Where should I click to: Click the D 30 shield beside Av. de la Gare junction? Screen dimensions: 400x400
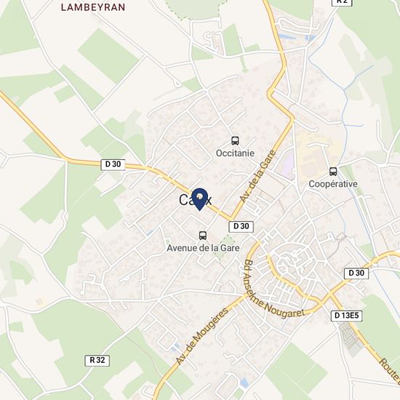point(241,226)
